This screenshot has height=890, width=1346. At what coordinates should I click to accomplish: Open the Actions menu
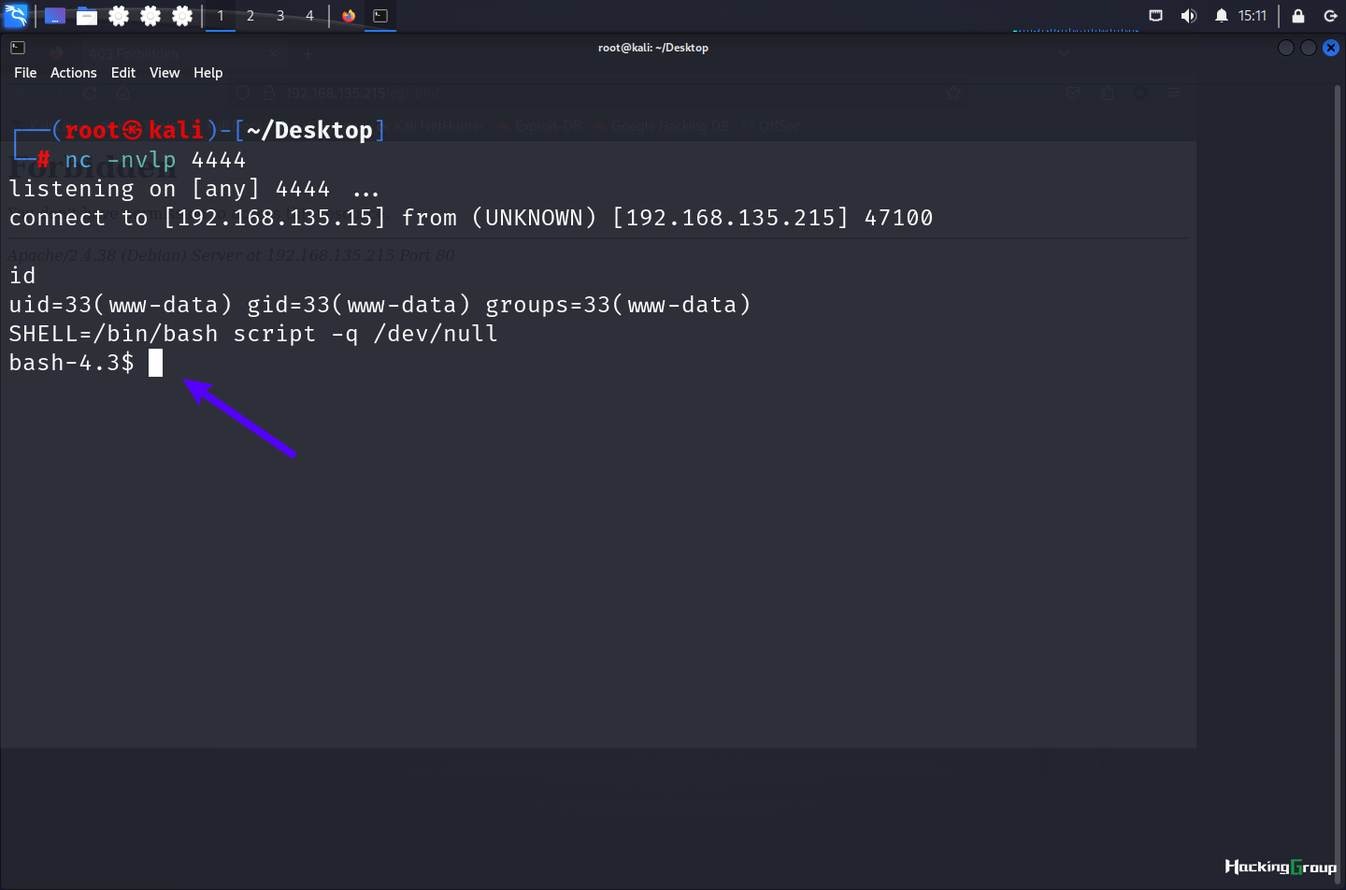tap(74, 73)
